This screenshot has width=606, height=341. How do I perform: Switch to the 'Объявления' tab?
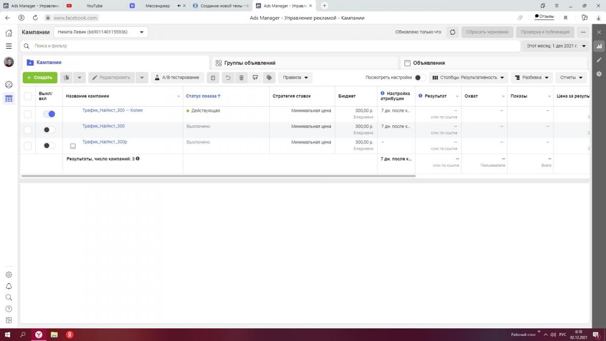[x=428, y=63]
